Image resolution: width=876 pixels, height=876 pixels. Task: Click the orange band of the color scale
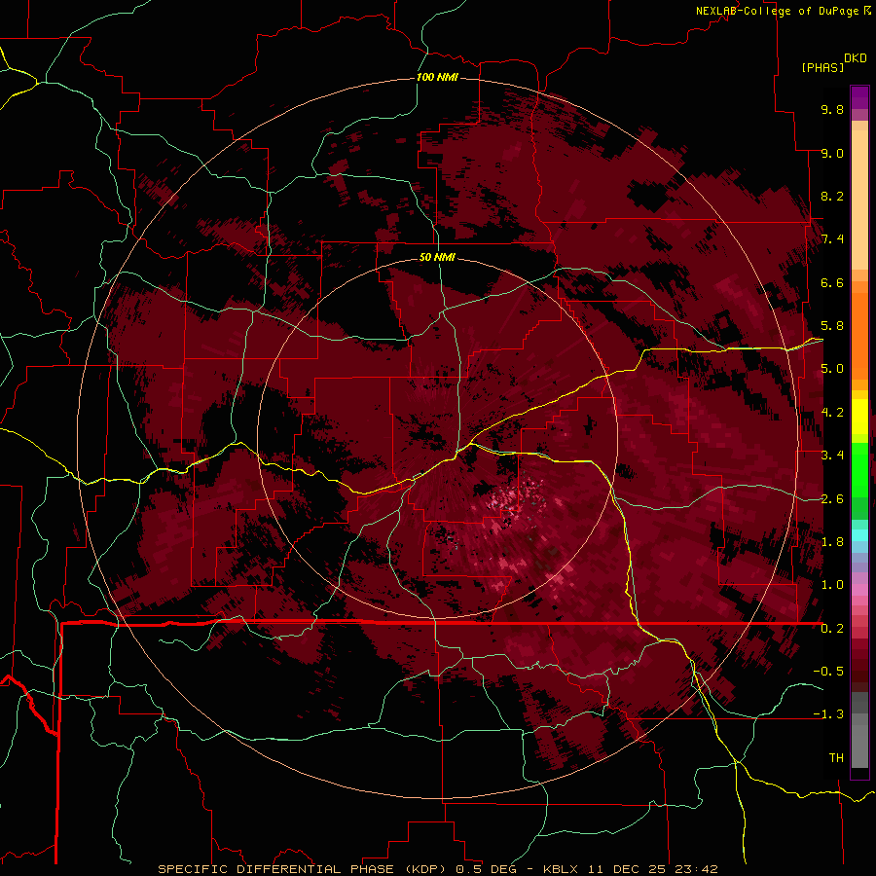[x=859, y=335]
